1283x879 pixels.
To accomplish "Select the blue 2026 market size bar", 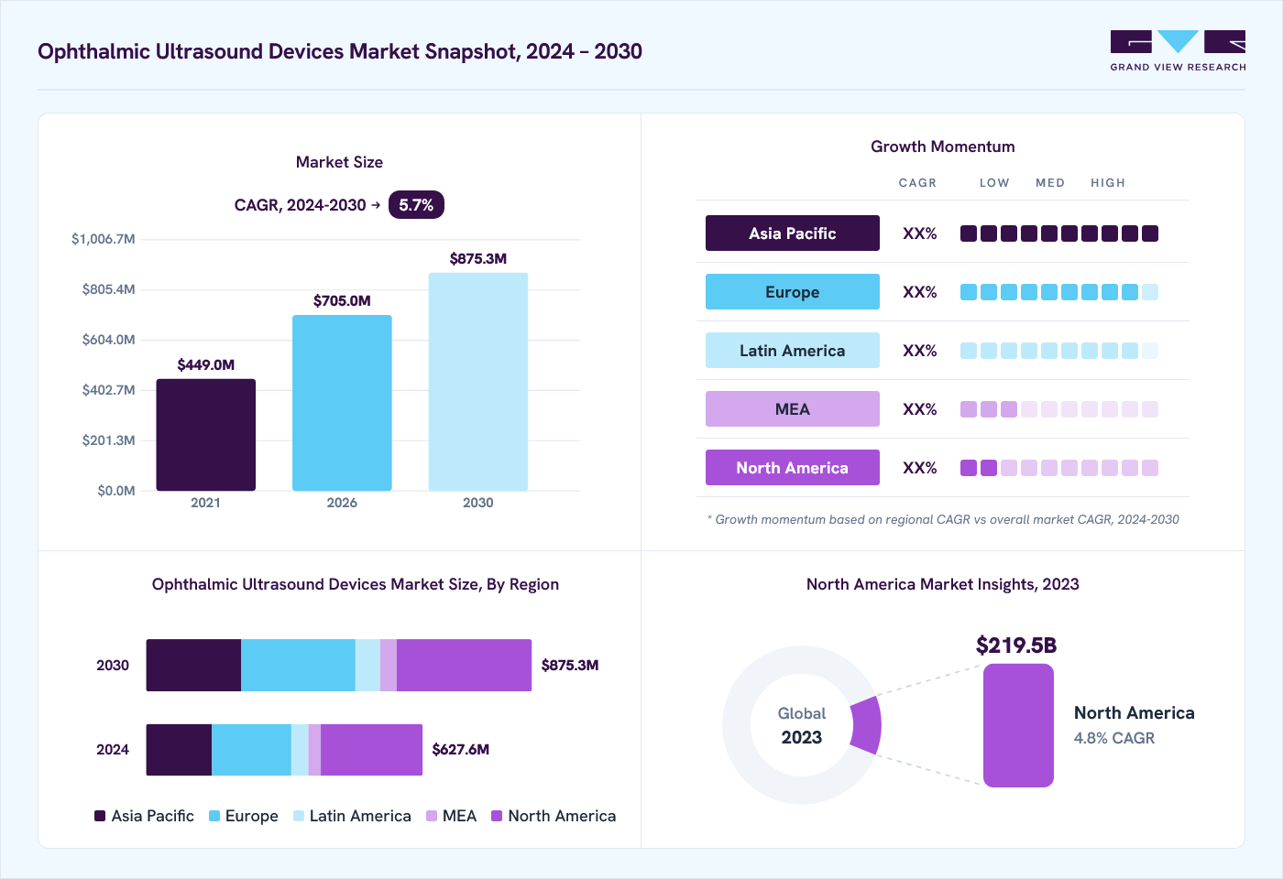I will pyautogui.click(x=342, y=403).
